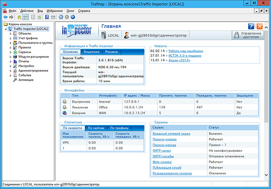
Task: Open the Резервирование каналов service link
Action: [172, 173]
